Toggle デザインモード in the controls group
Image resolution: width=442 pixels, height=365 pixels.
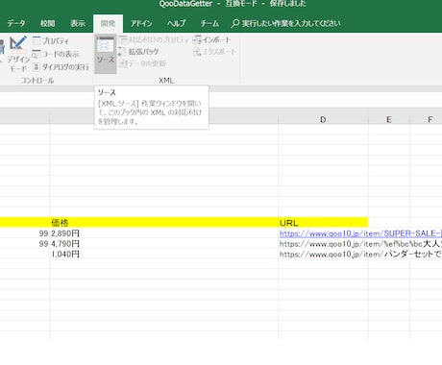click(x=18, y=54)
